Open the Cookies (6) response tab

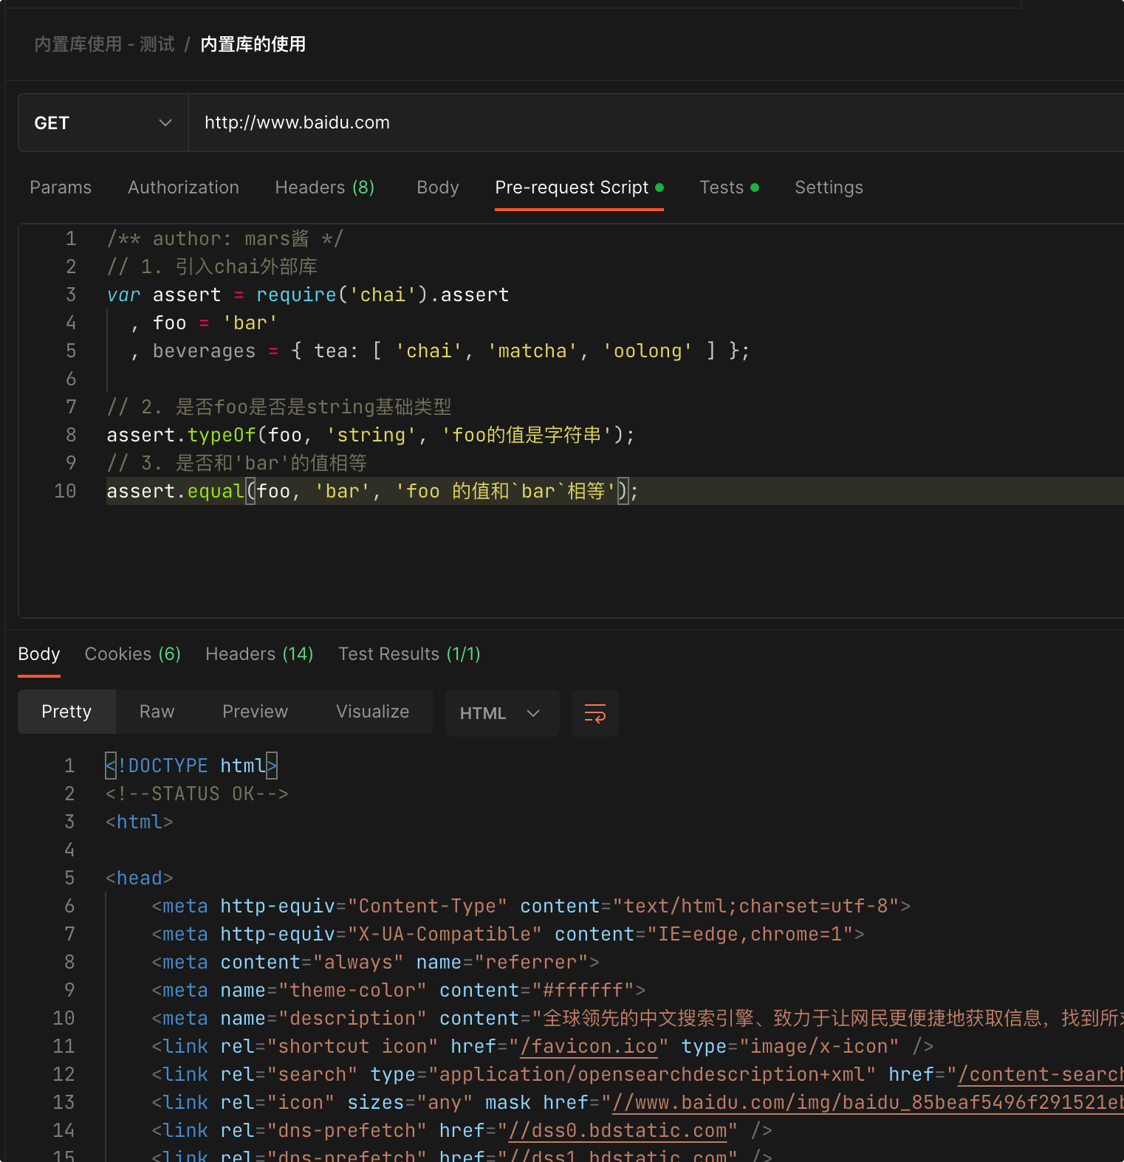(133, 654)
